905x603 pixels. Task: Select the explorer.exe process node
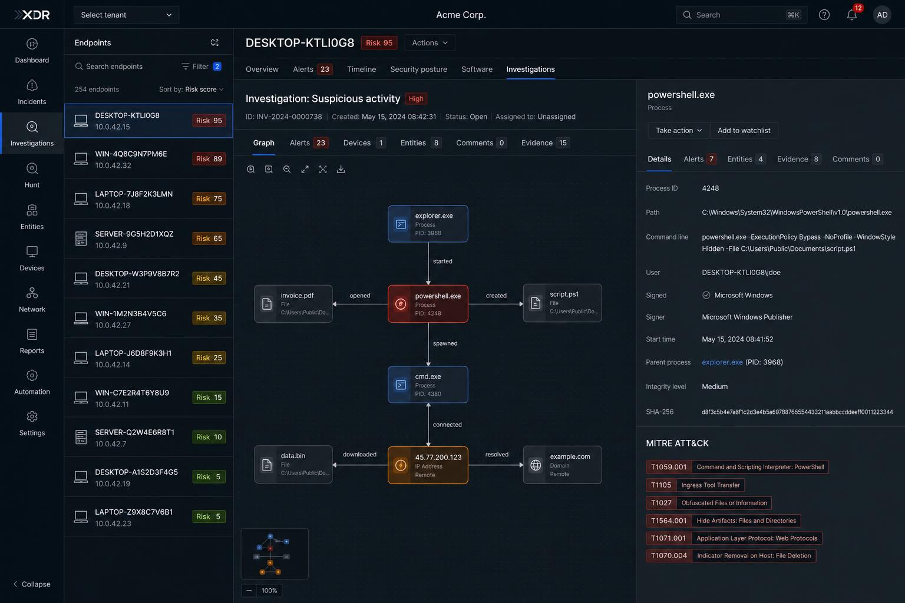point(428,224)
